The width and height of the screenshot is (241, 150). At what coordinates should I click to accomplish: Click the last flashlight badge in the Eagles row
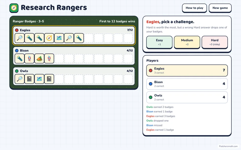[79, 38]
